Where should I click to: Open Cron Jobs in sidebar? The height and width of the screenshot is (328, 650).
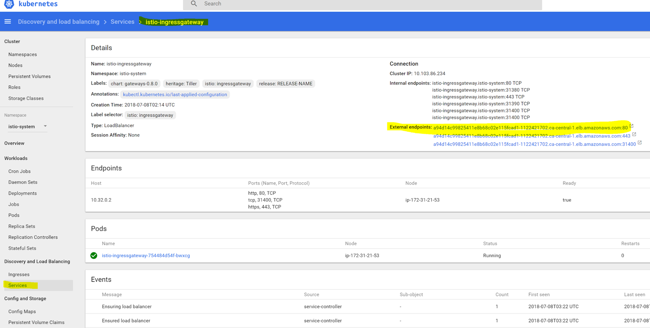click(x=19, y=171)
